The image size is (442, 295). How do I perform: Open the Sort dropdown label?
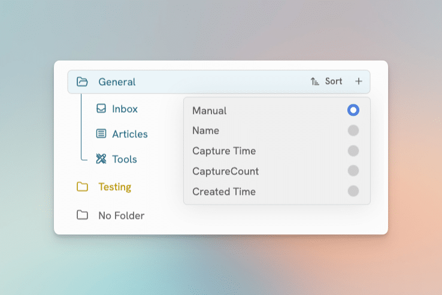334,82
